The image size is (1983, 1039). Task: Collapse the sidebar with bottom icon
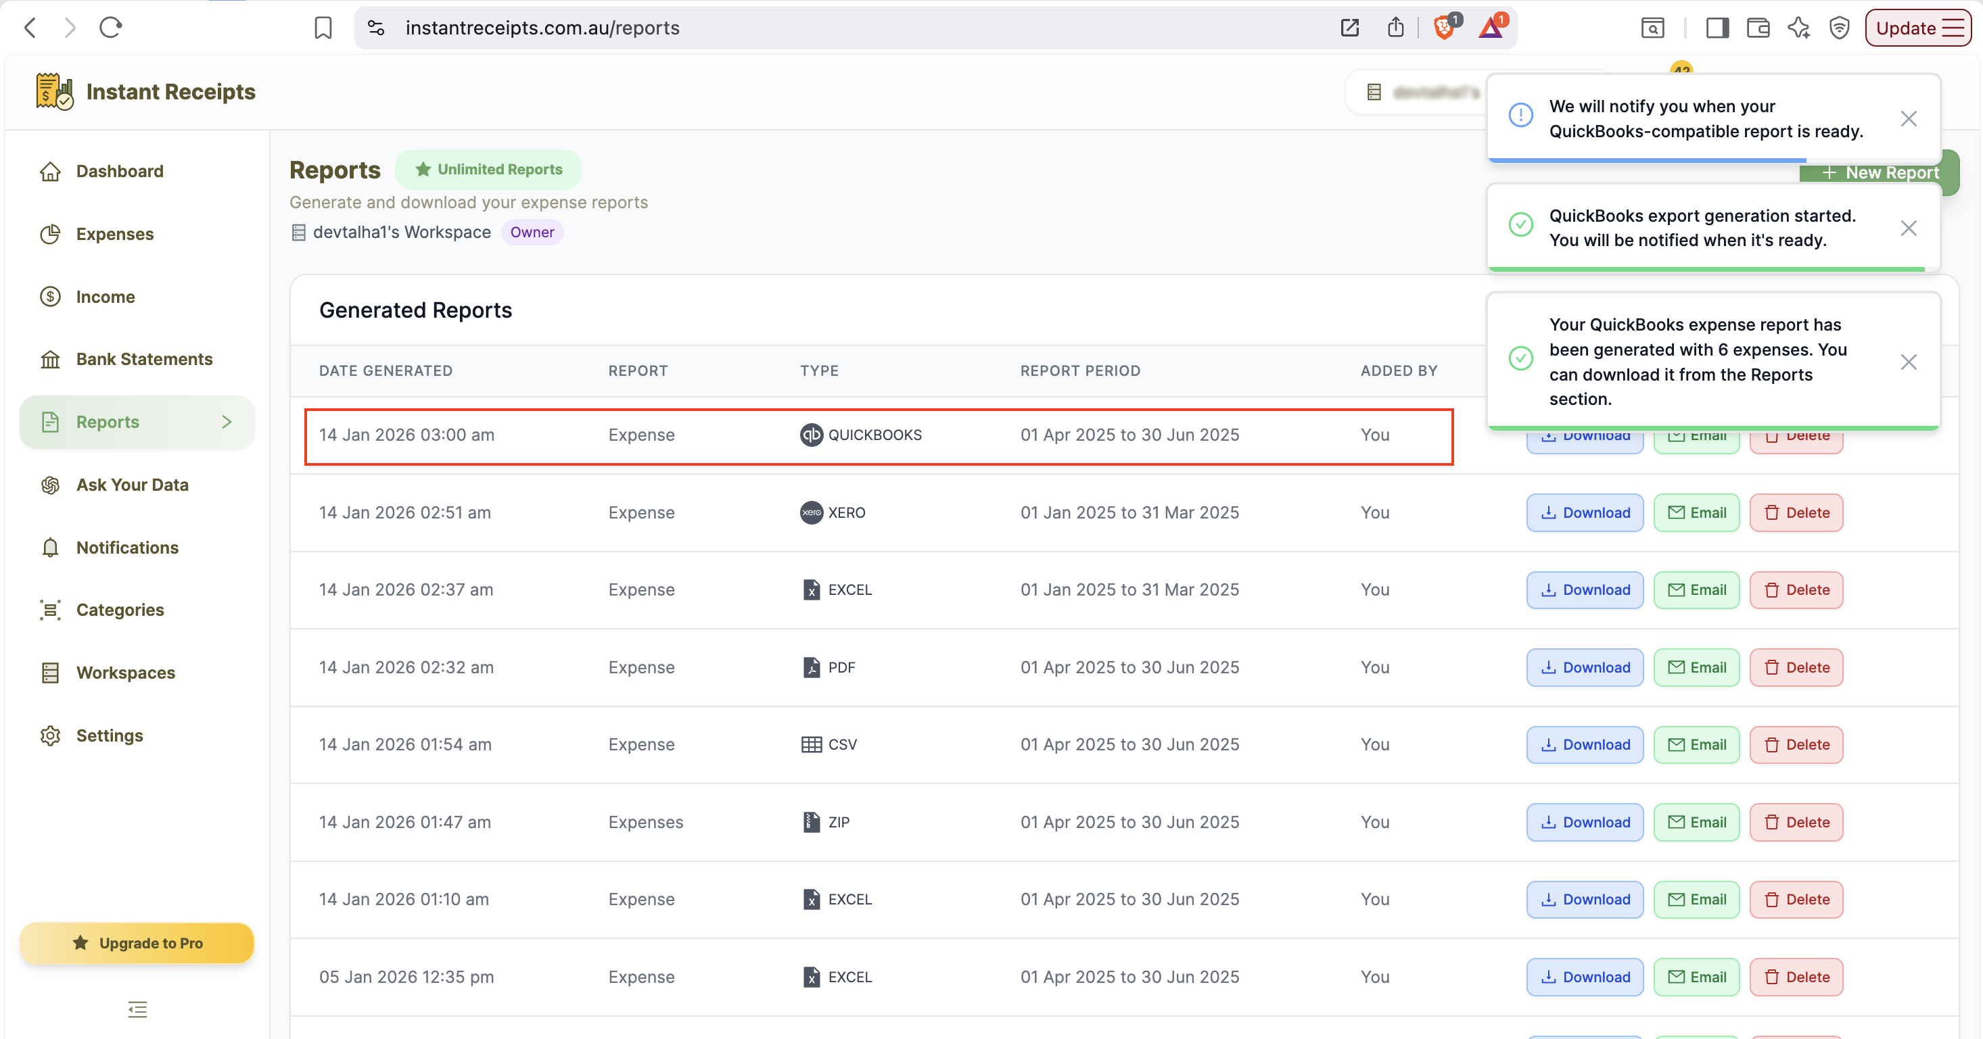[137, 1009]
